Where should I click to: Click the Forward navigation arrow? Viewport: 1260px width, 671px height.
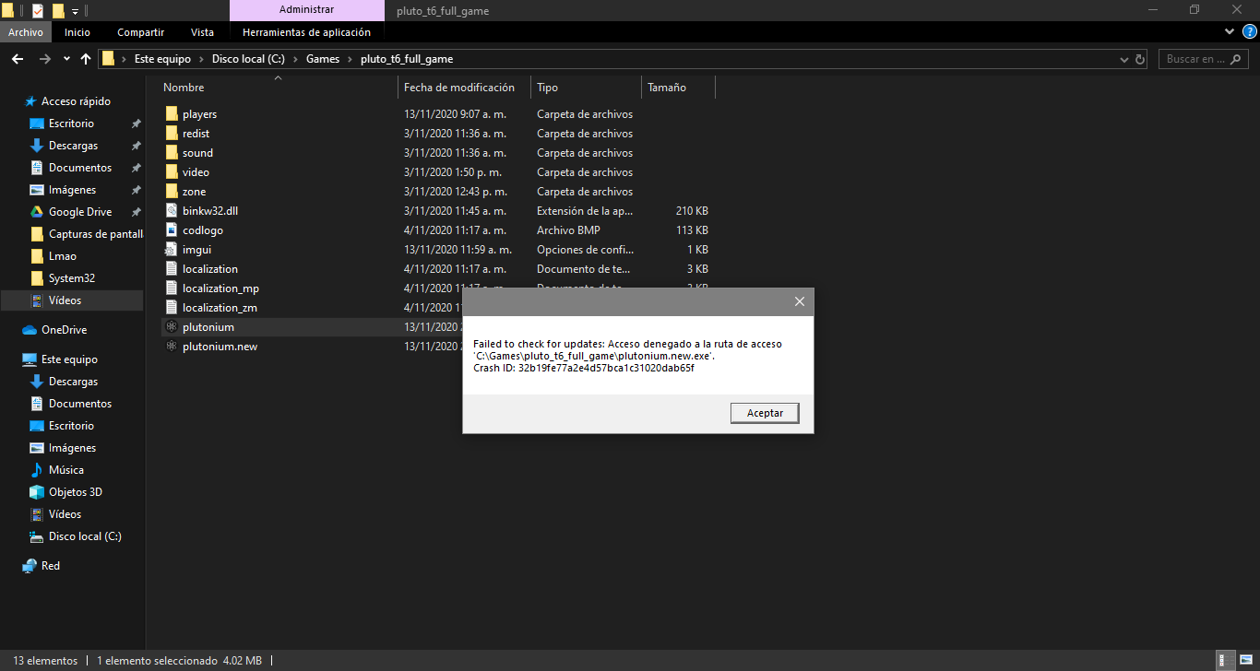coord(45,59)
